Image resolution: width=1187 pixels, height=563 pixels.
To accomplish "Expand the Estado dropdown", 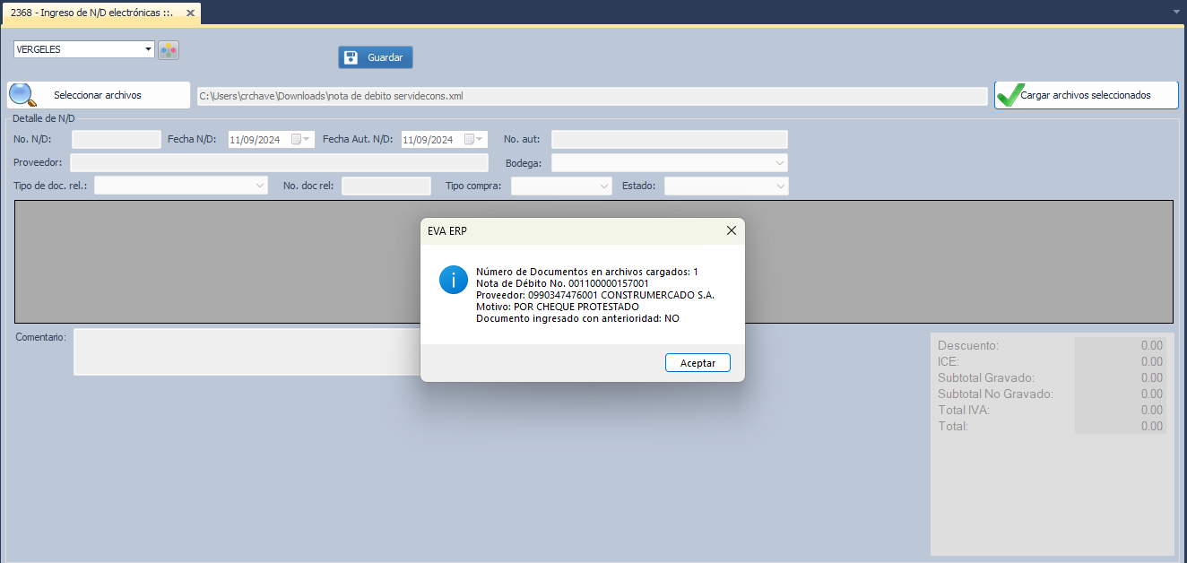I will pyautogui.click(x=780, y=186).
